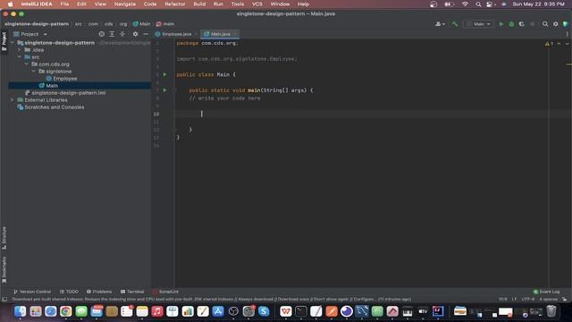Click Select Opened File target icon
572x322 pixels.
(x=101, y=34)
